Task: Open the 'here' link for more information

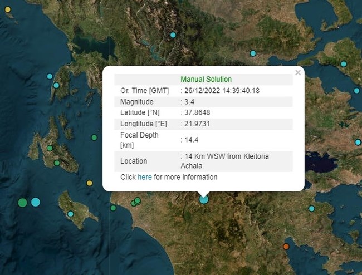Action: click(x=145, y=177)
